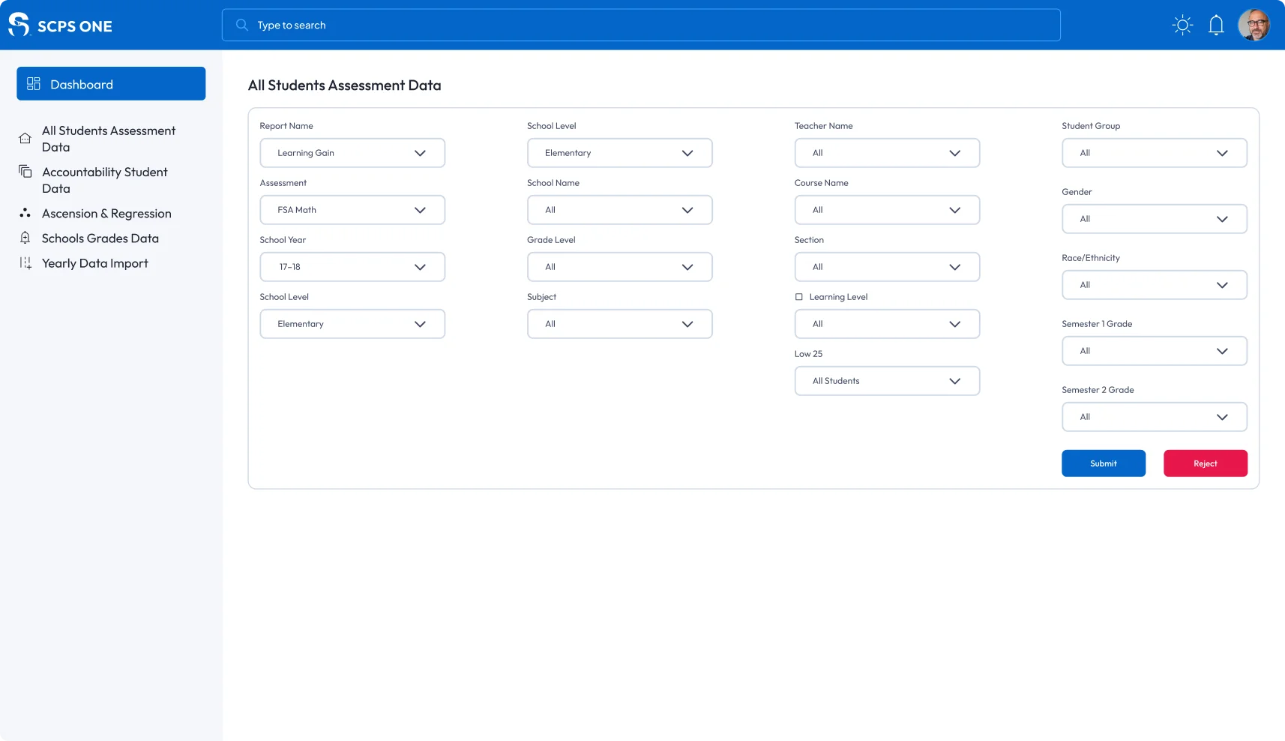Enable the Learning Level checkbox
This screenshot has width=1285, height=741.
[x=799, y=297]
